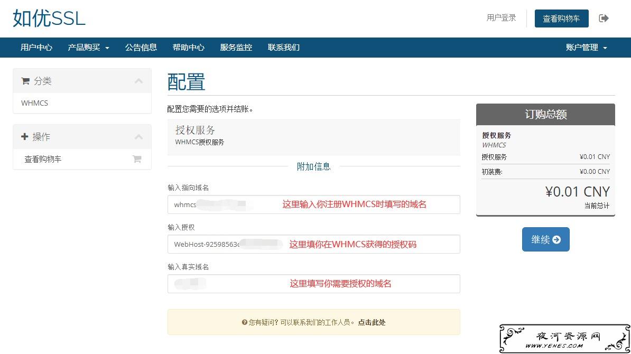
Task: Go to 公告信息 in navigation bar
Action: click(x=141, y=48)
